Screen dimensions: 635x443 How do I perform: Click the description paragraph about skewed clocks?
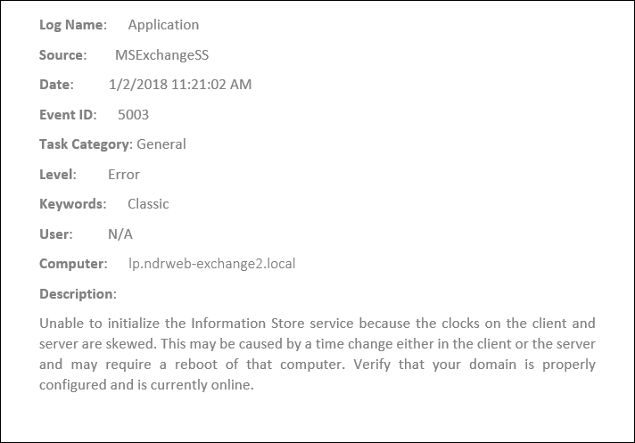[x=317, y=354]
